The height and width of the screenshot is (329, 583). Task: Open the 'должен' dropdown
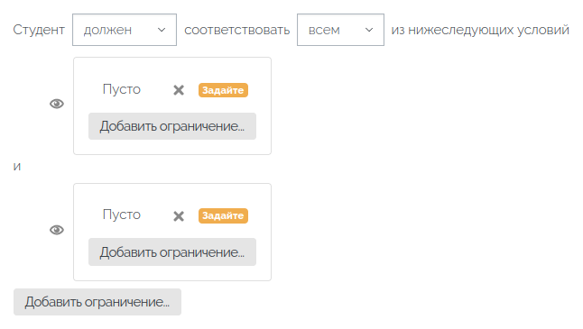click(125, 30)
